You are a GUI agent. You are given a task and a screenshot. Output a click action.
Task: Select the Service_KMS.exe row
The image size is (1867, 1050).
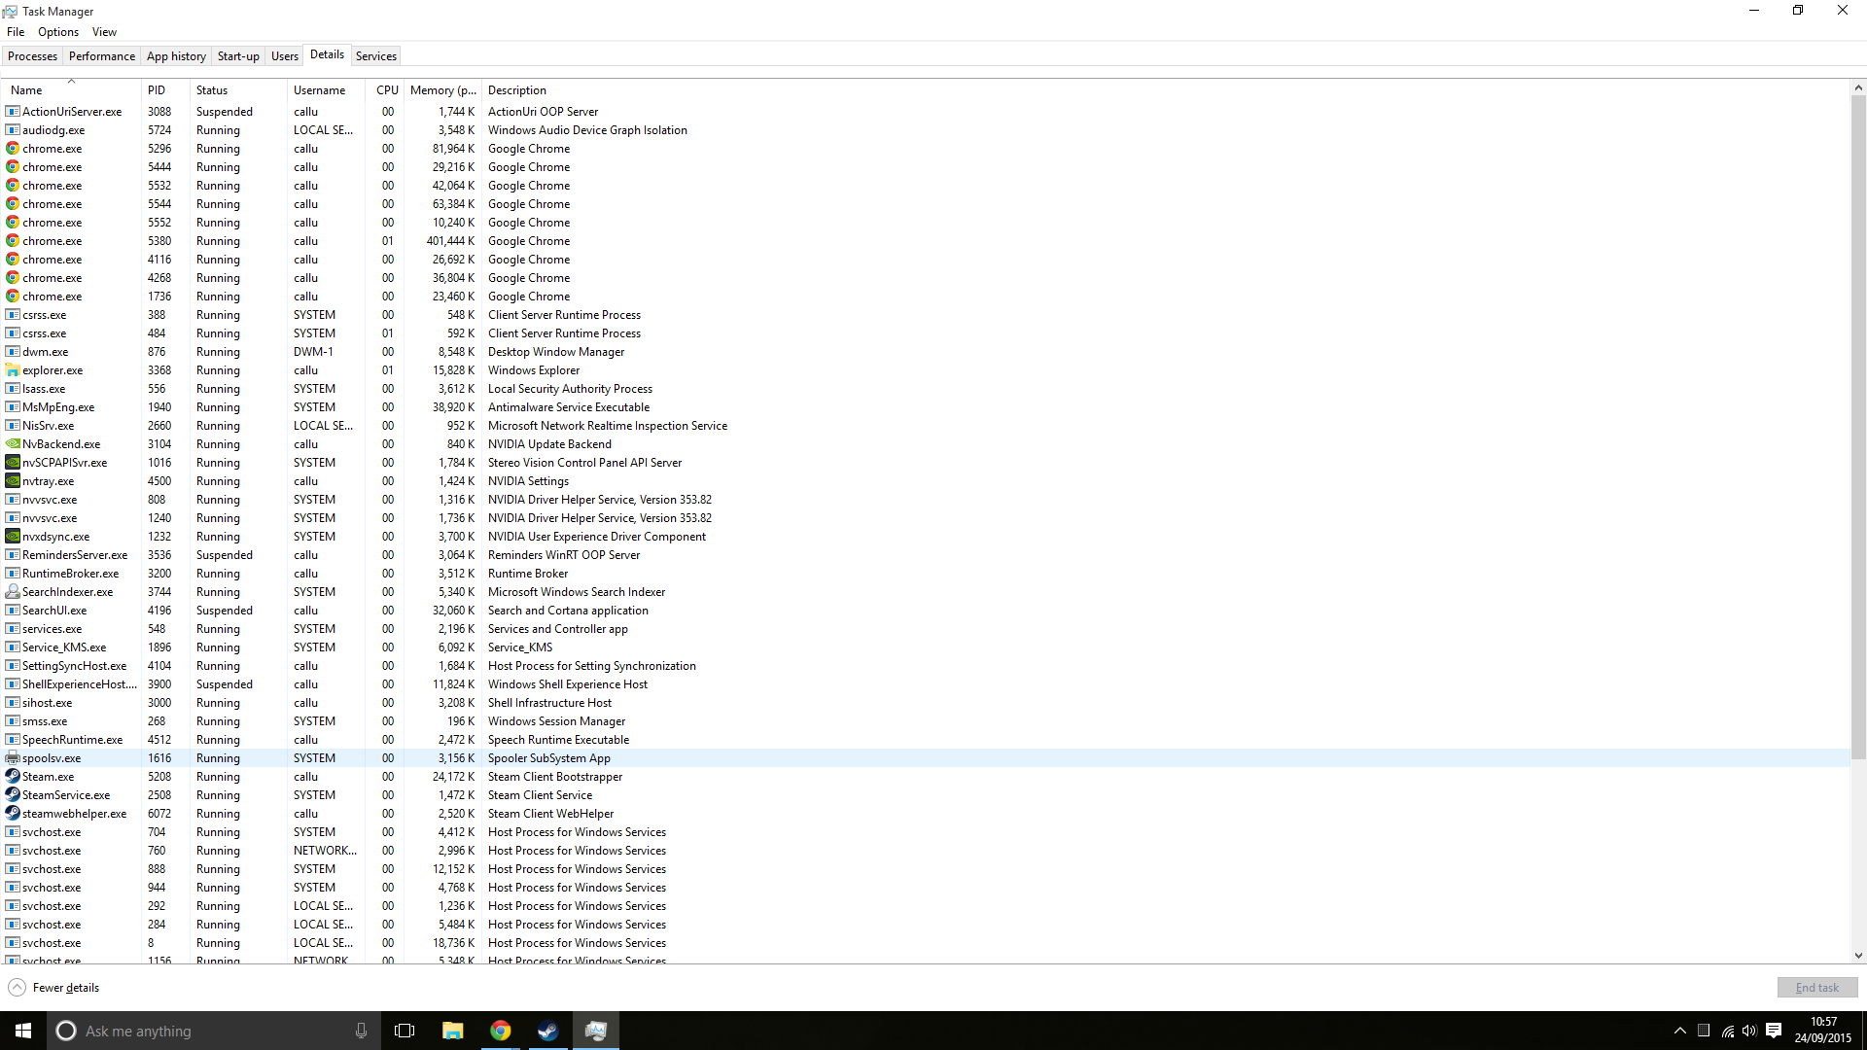pos(926,647)
